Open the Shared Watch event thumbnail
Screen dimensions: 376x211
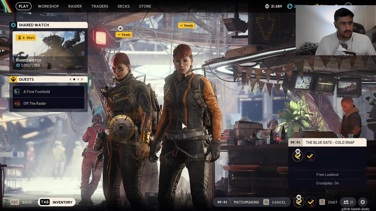(48, 50)
